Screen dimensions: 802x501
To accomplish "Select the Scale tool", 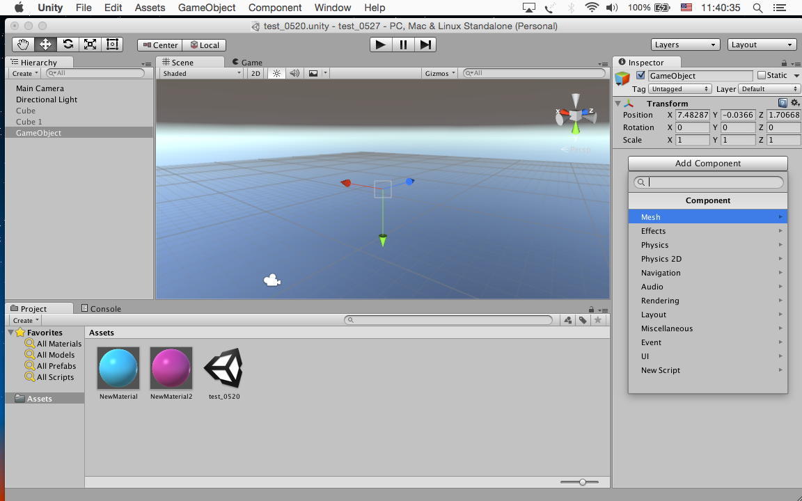I will [x=90, y=45].
